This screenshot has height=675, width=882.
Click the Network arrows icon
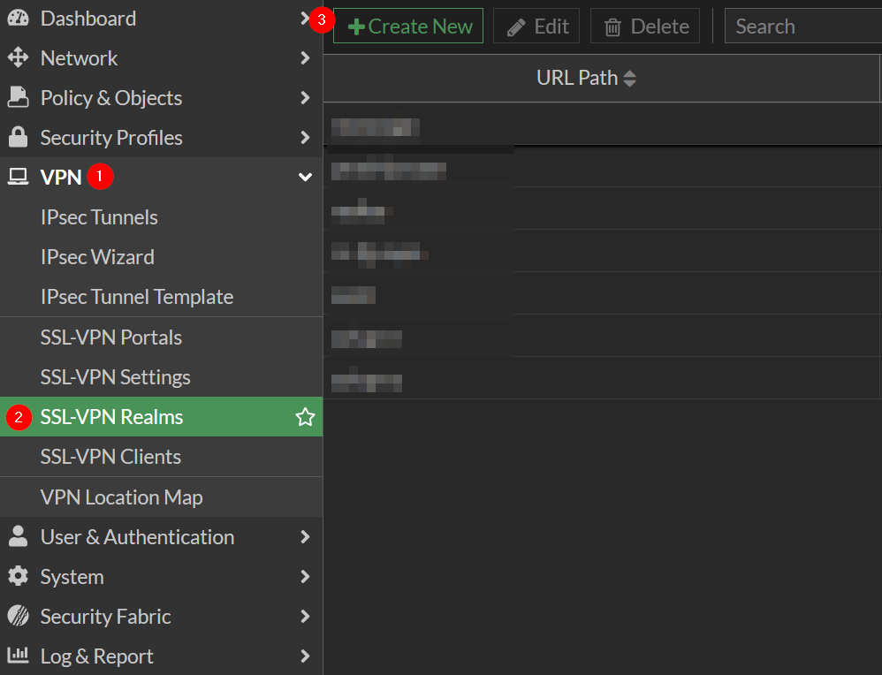tap(18, 58)
